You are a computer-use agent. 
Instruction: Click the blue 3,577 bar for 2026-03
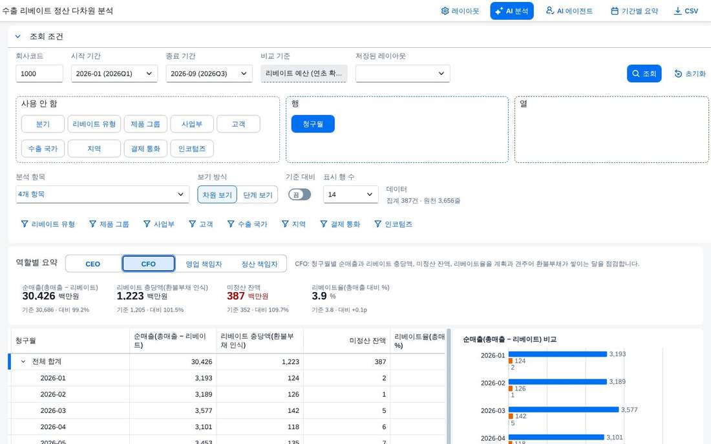(564, 410)
